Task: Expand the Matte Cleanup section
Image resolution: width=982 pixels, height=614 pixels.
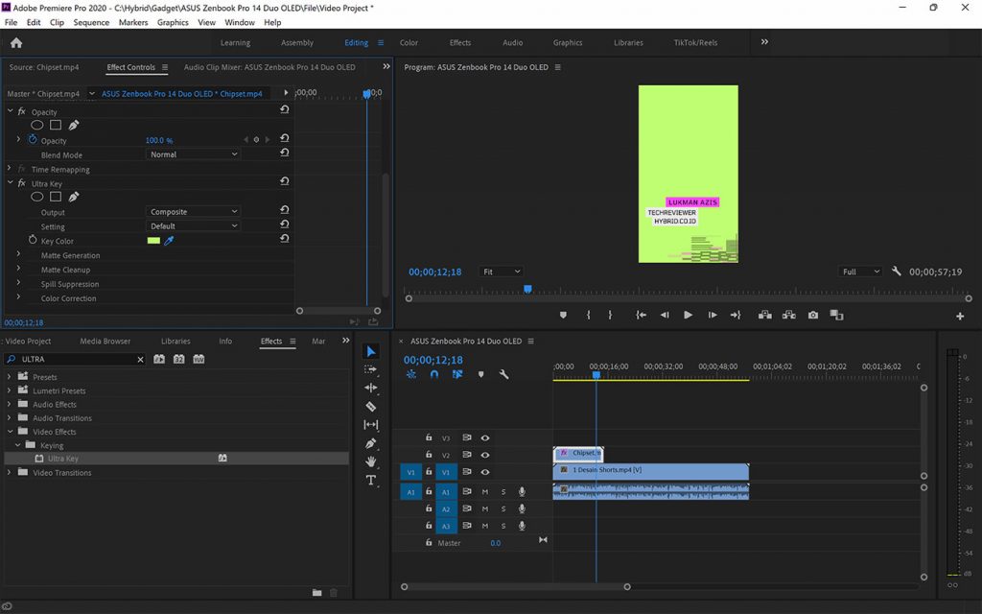Action: [18, 272]
